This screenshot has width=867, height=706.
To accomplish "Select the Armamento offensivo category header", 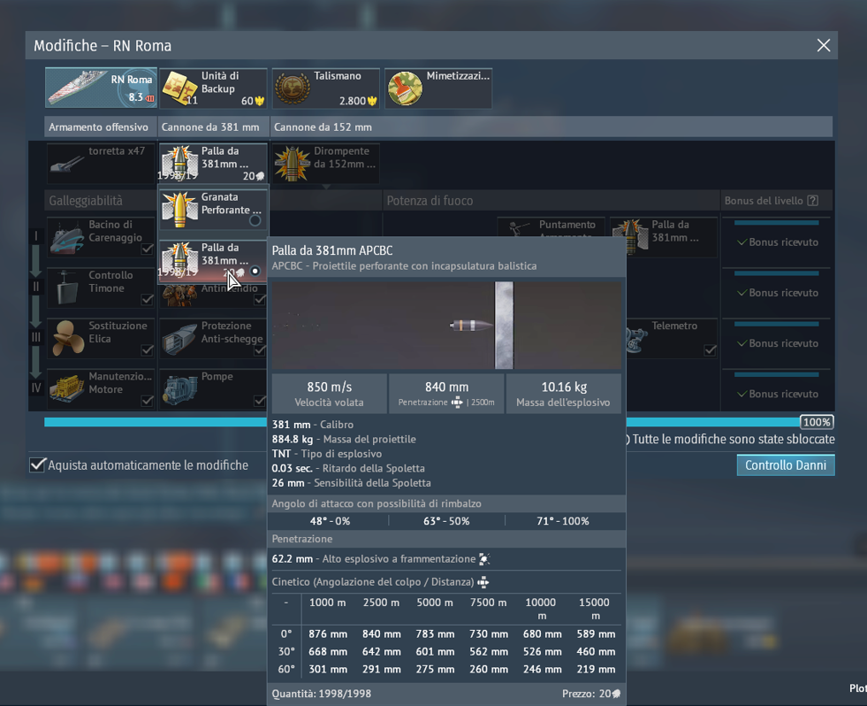I will tap(97, 127).
